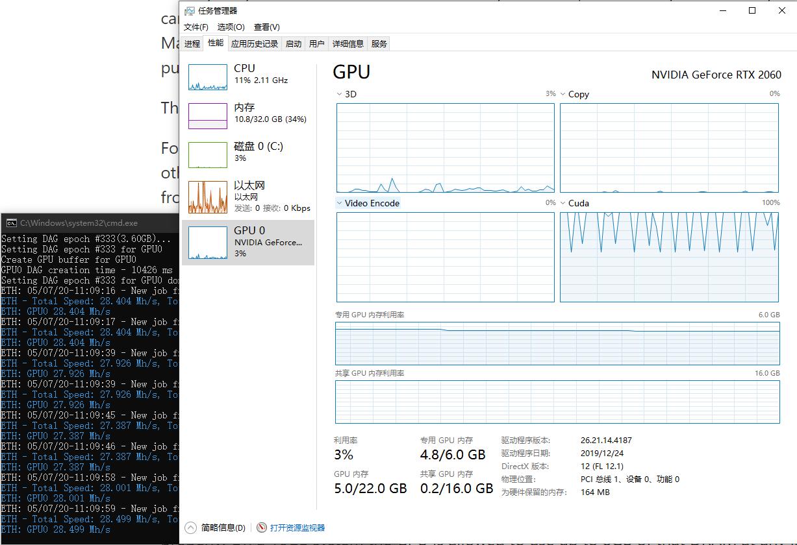Switch to the 详细信息 tab
Image resolution: width=797 pixels, height=545 pixels.
pos(348,43)
